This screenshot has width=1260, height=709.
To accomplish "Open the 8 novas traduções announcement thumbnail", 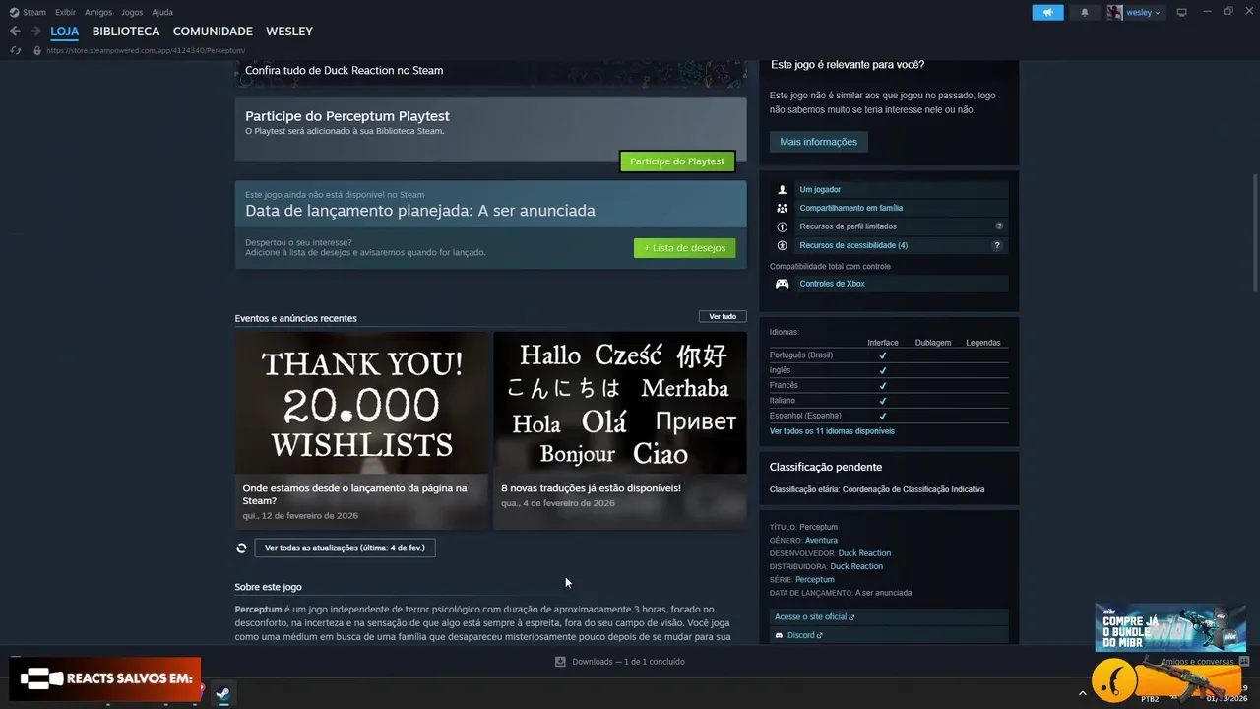I will pyautogui.click(x=620, y=403).
